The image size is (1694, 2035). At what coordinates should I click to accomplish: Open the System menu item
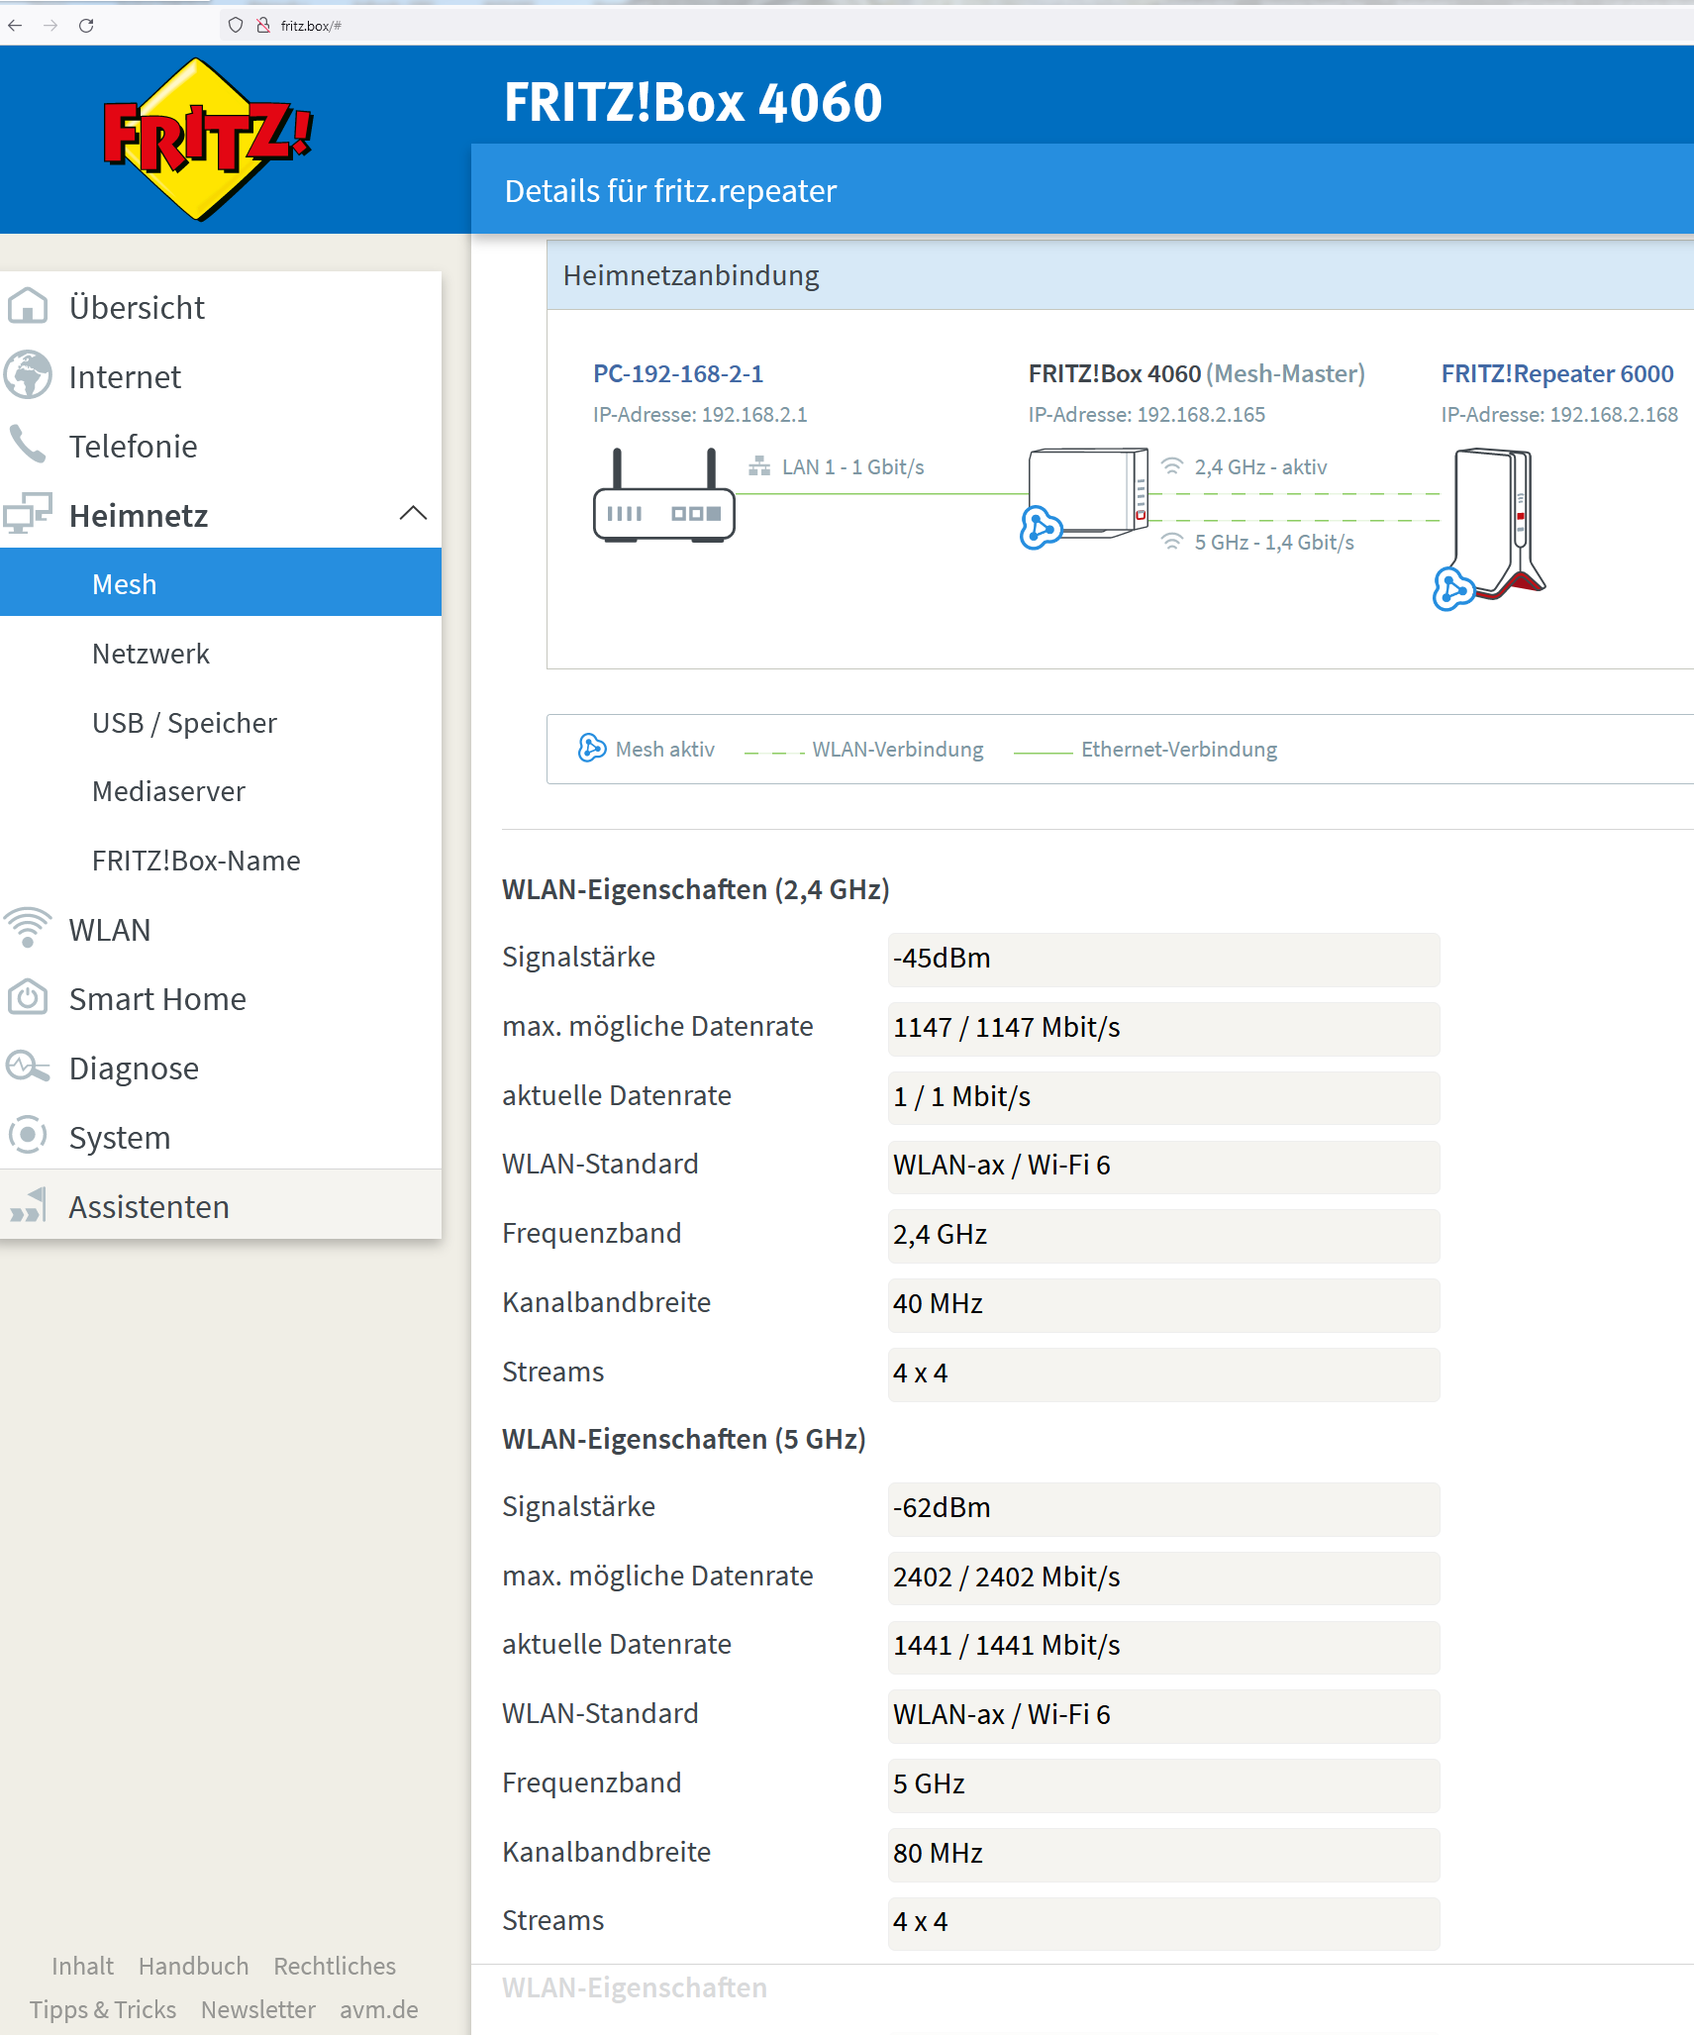tap(221, 1137)
